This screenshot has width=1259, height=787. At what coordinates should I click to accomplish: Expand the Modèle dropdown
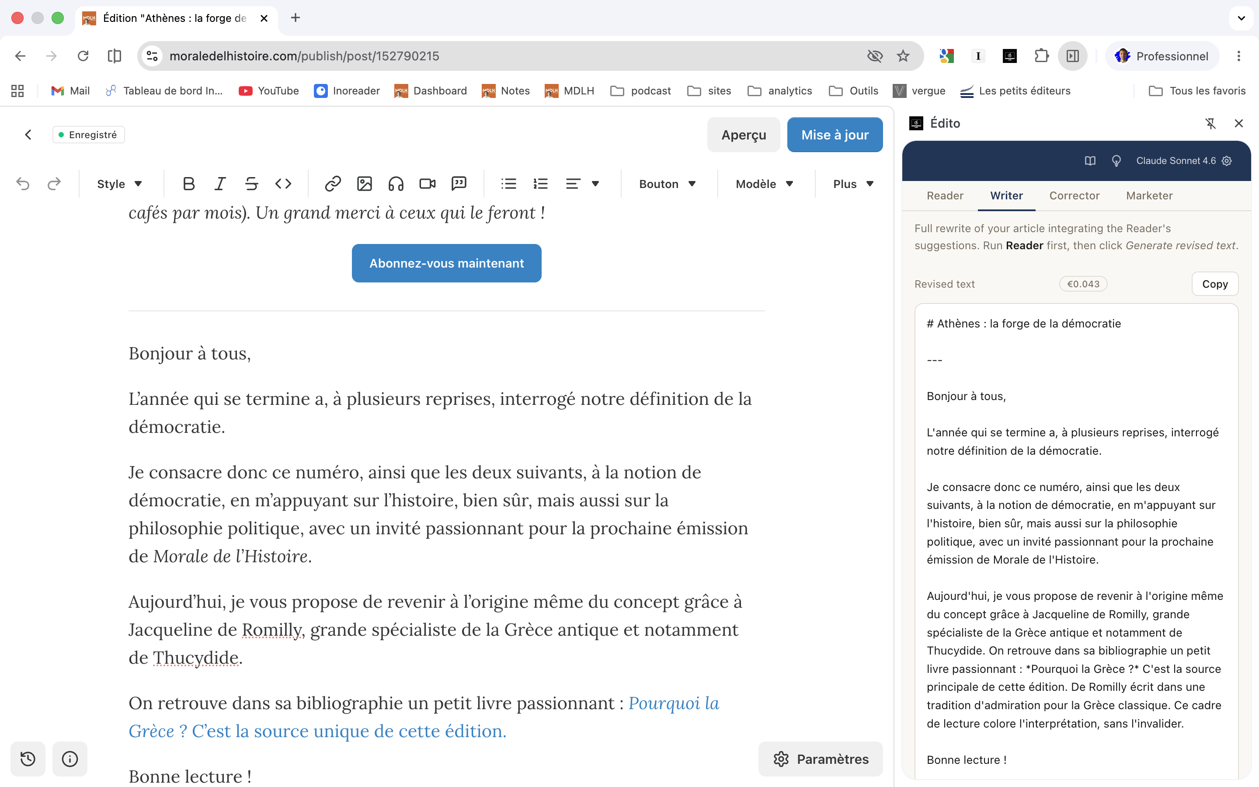tap(764, 184)
